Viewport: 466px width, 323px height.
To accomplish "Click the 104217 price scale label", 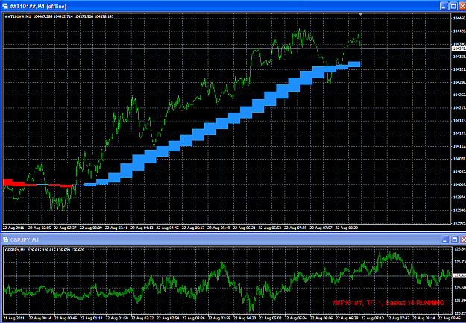I will click(x=459, y=107).
